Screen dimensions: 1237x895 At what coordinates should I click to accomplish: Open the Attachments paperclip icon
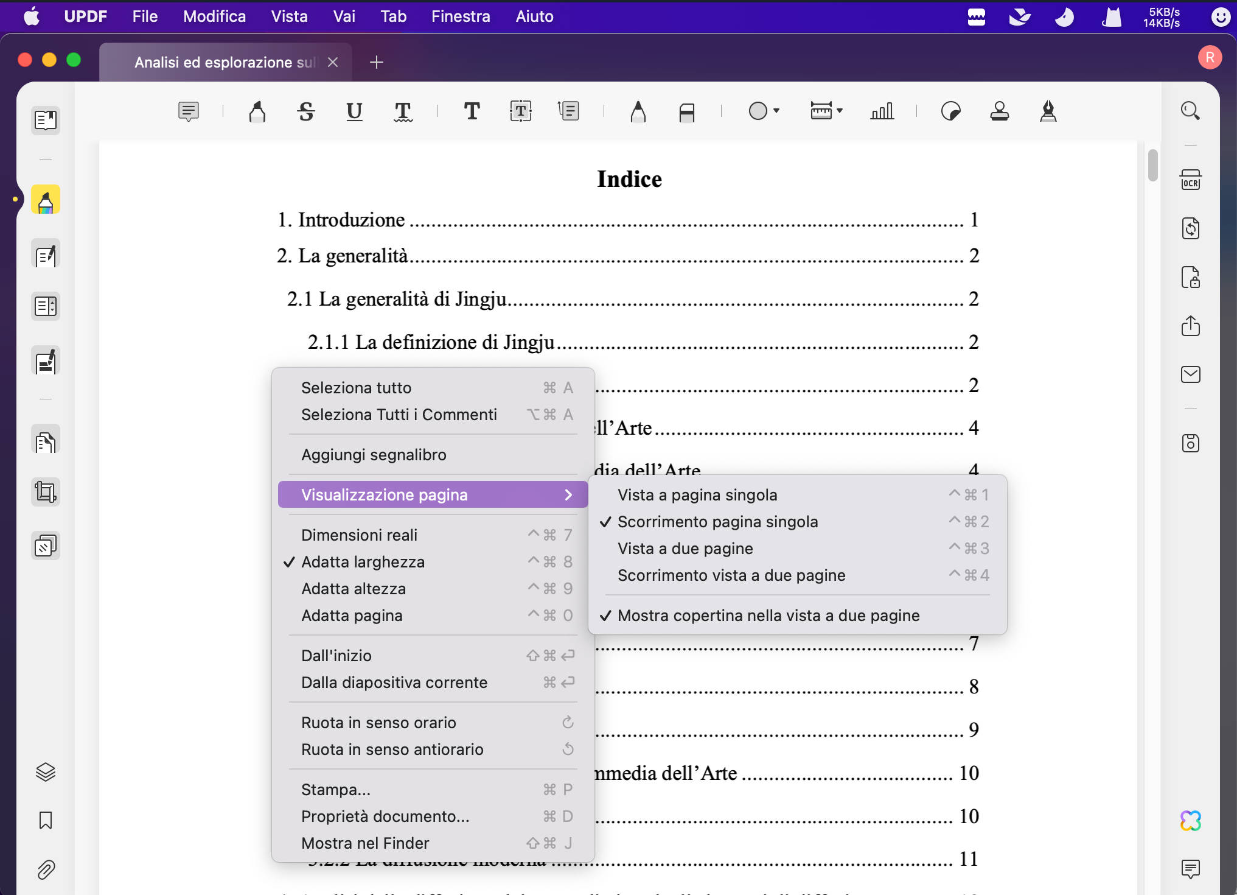46,869
